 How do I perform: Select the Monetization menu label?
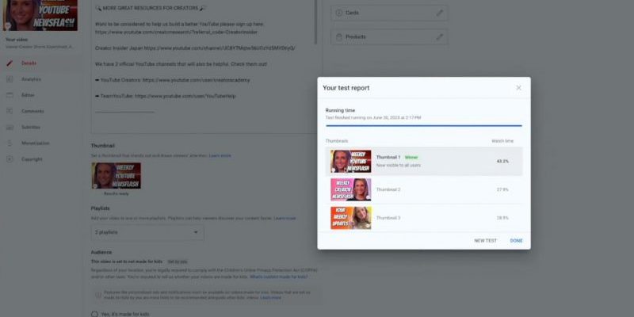[36, 143]
